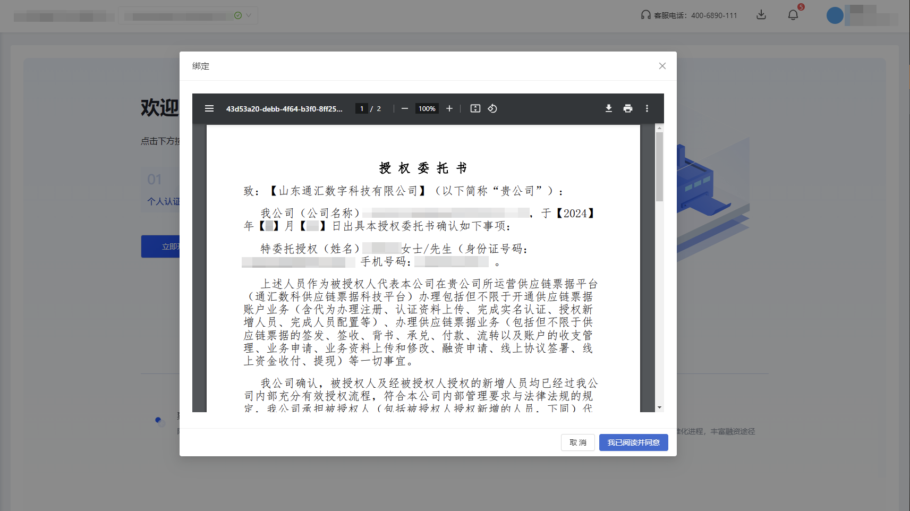Click the 绑定 dialog title
Screen dimensions: 910x511
(x=201, y=66)
